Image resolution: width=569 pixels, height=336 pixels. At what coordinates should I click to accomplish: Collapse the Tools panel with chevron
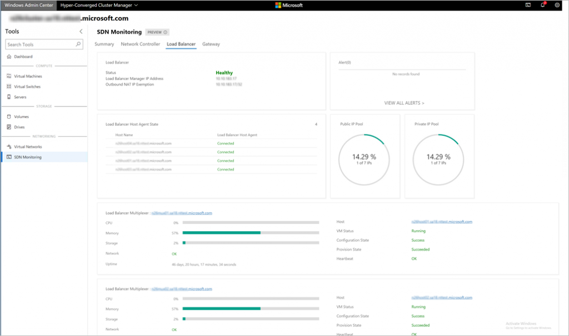[81, 32]
